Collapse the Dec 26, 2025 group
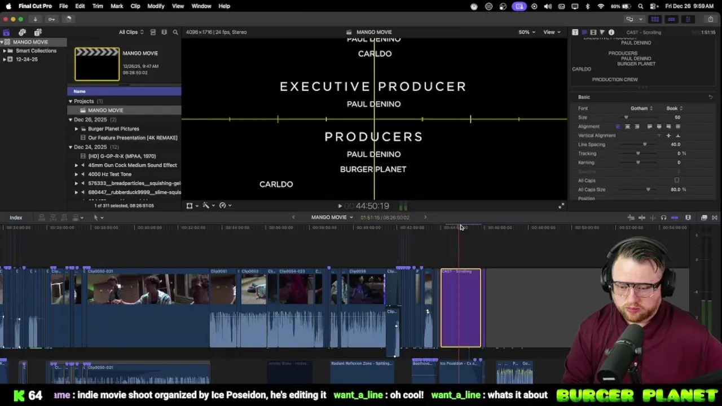Viewport: 722px width, 406px height. 71,120
